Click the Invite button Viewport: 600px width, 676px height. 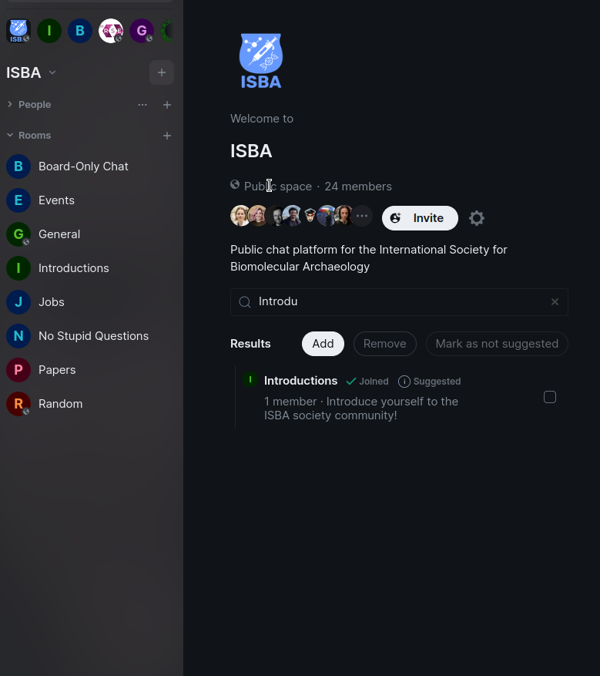[x=420, y=218]
